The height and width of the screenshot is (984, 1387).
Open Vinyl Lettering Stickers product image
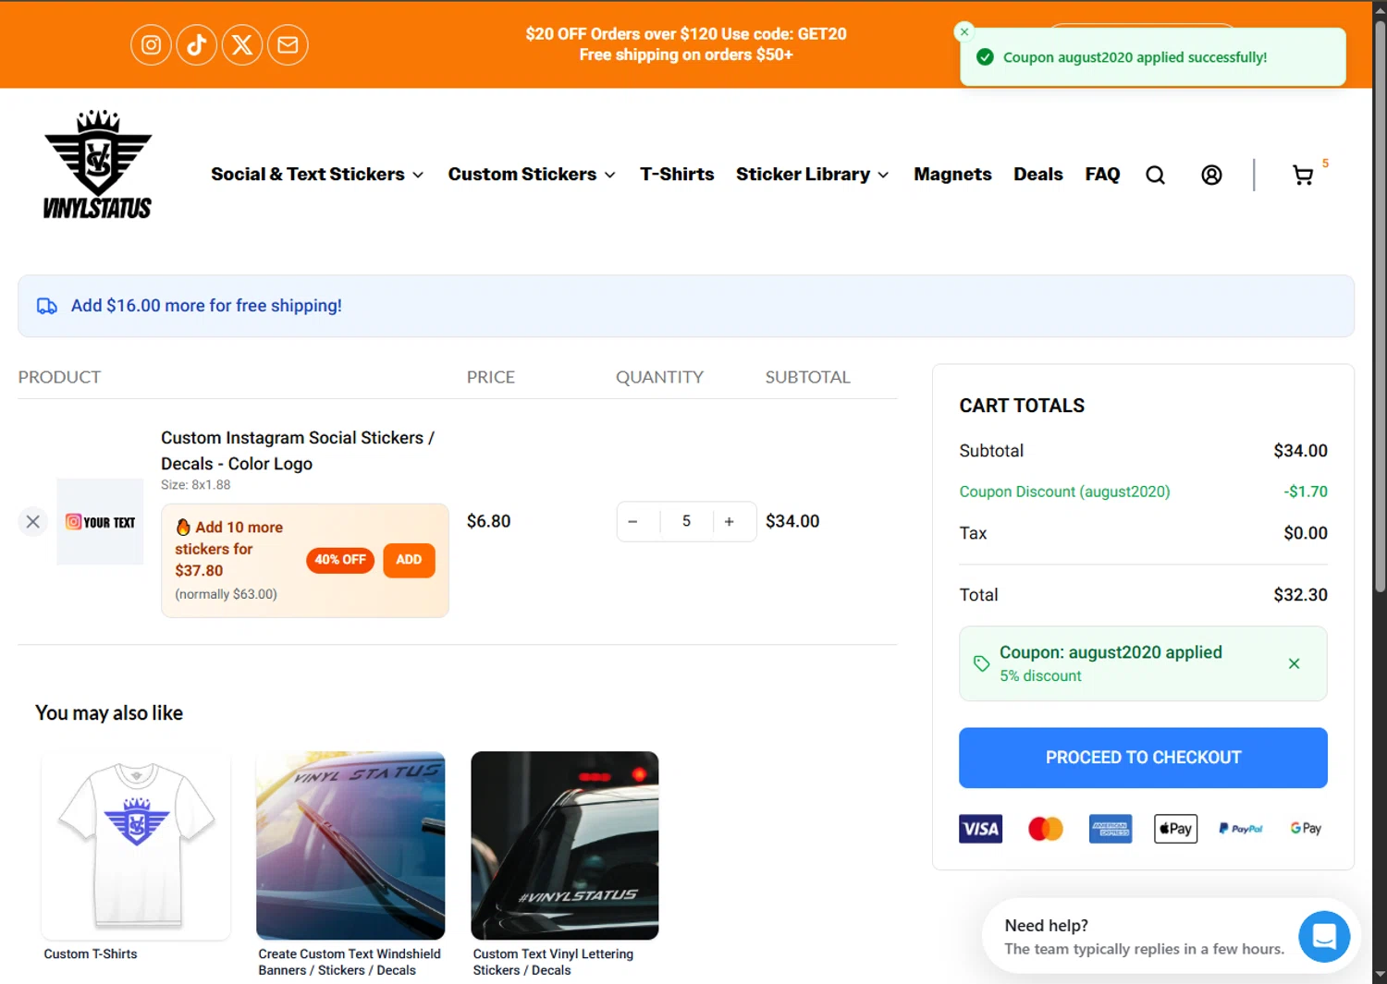click(565, 845)
